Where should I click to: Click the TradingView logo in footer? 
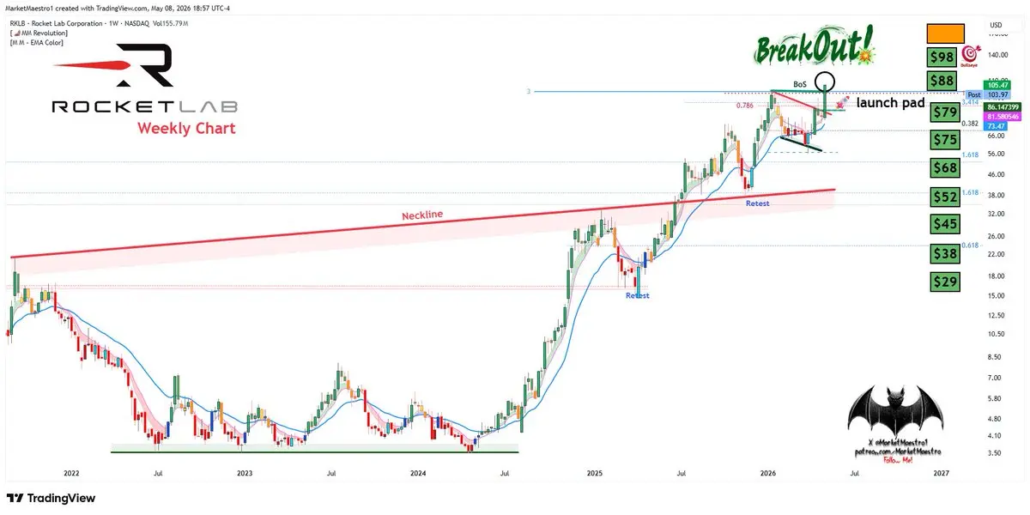pos(51,498)
